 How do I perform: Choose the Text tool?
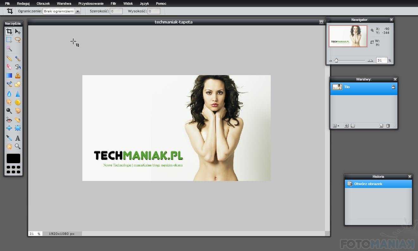[18, 138]
